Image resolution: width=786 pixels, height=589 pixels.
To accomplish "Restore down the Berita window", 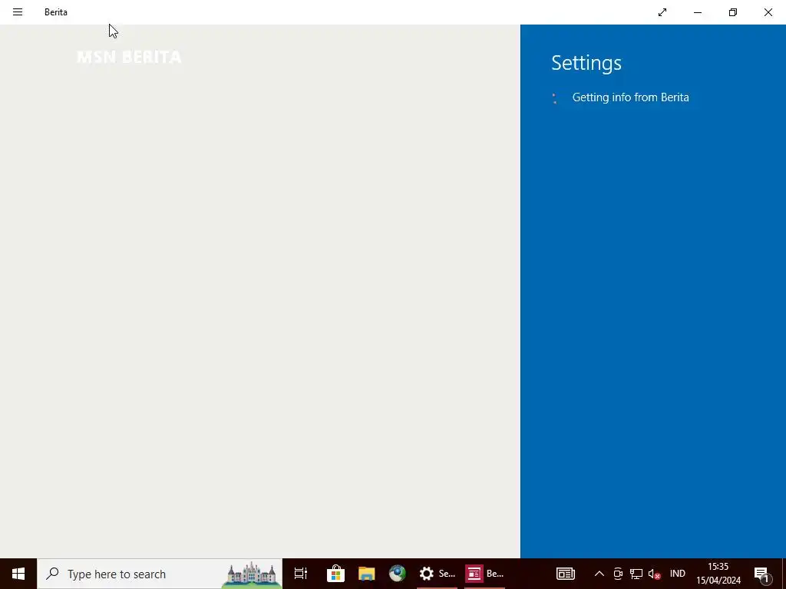I will click(x=733, y=12).
